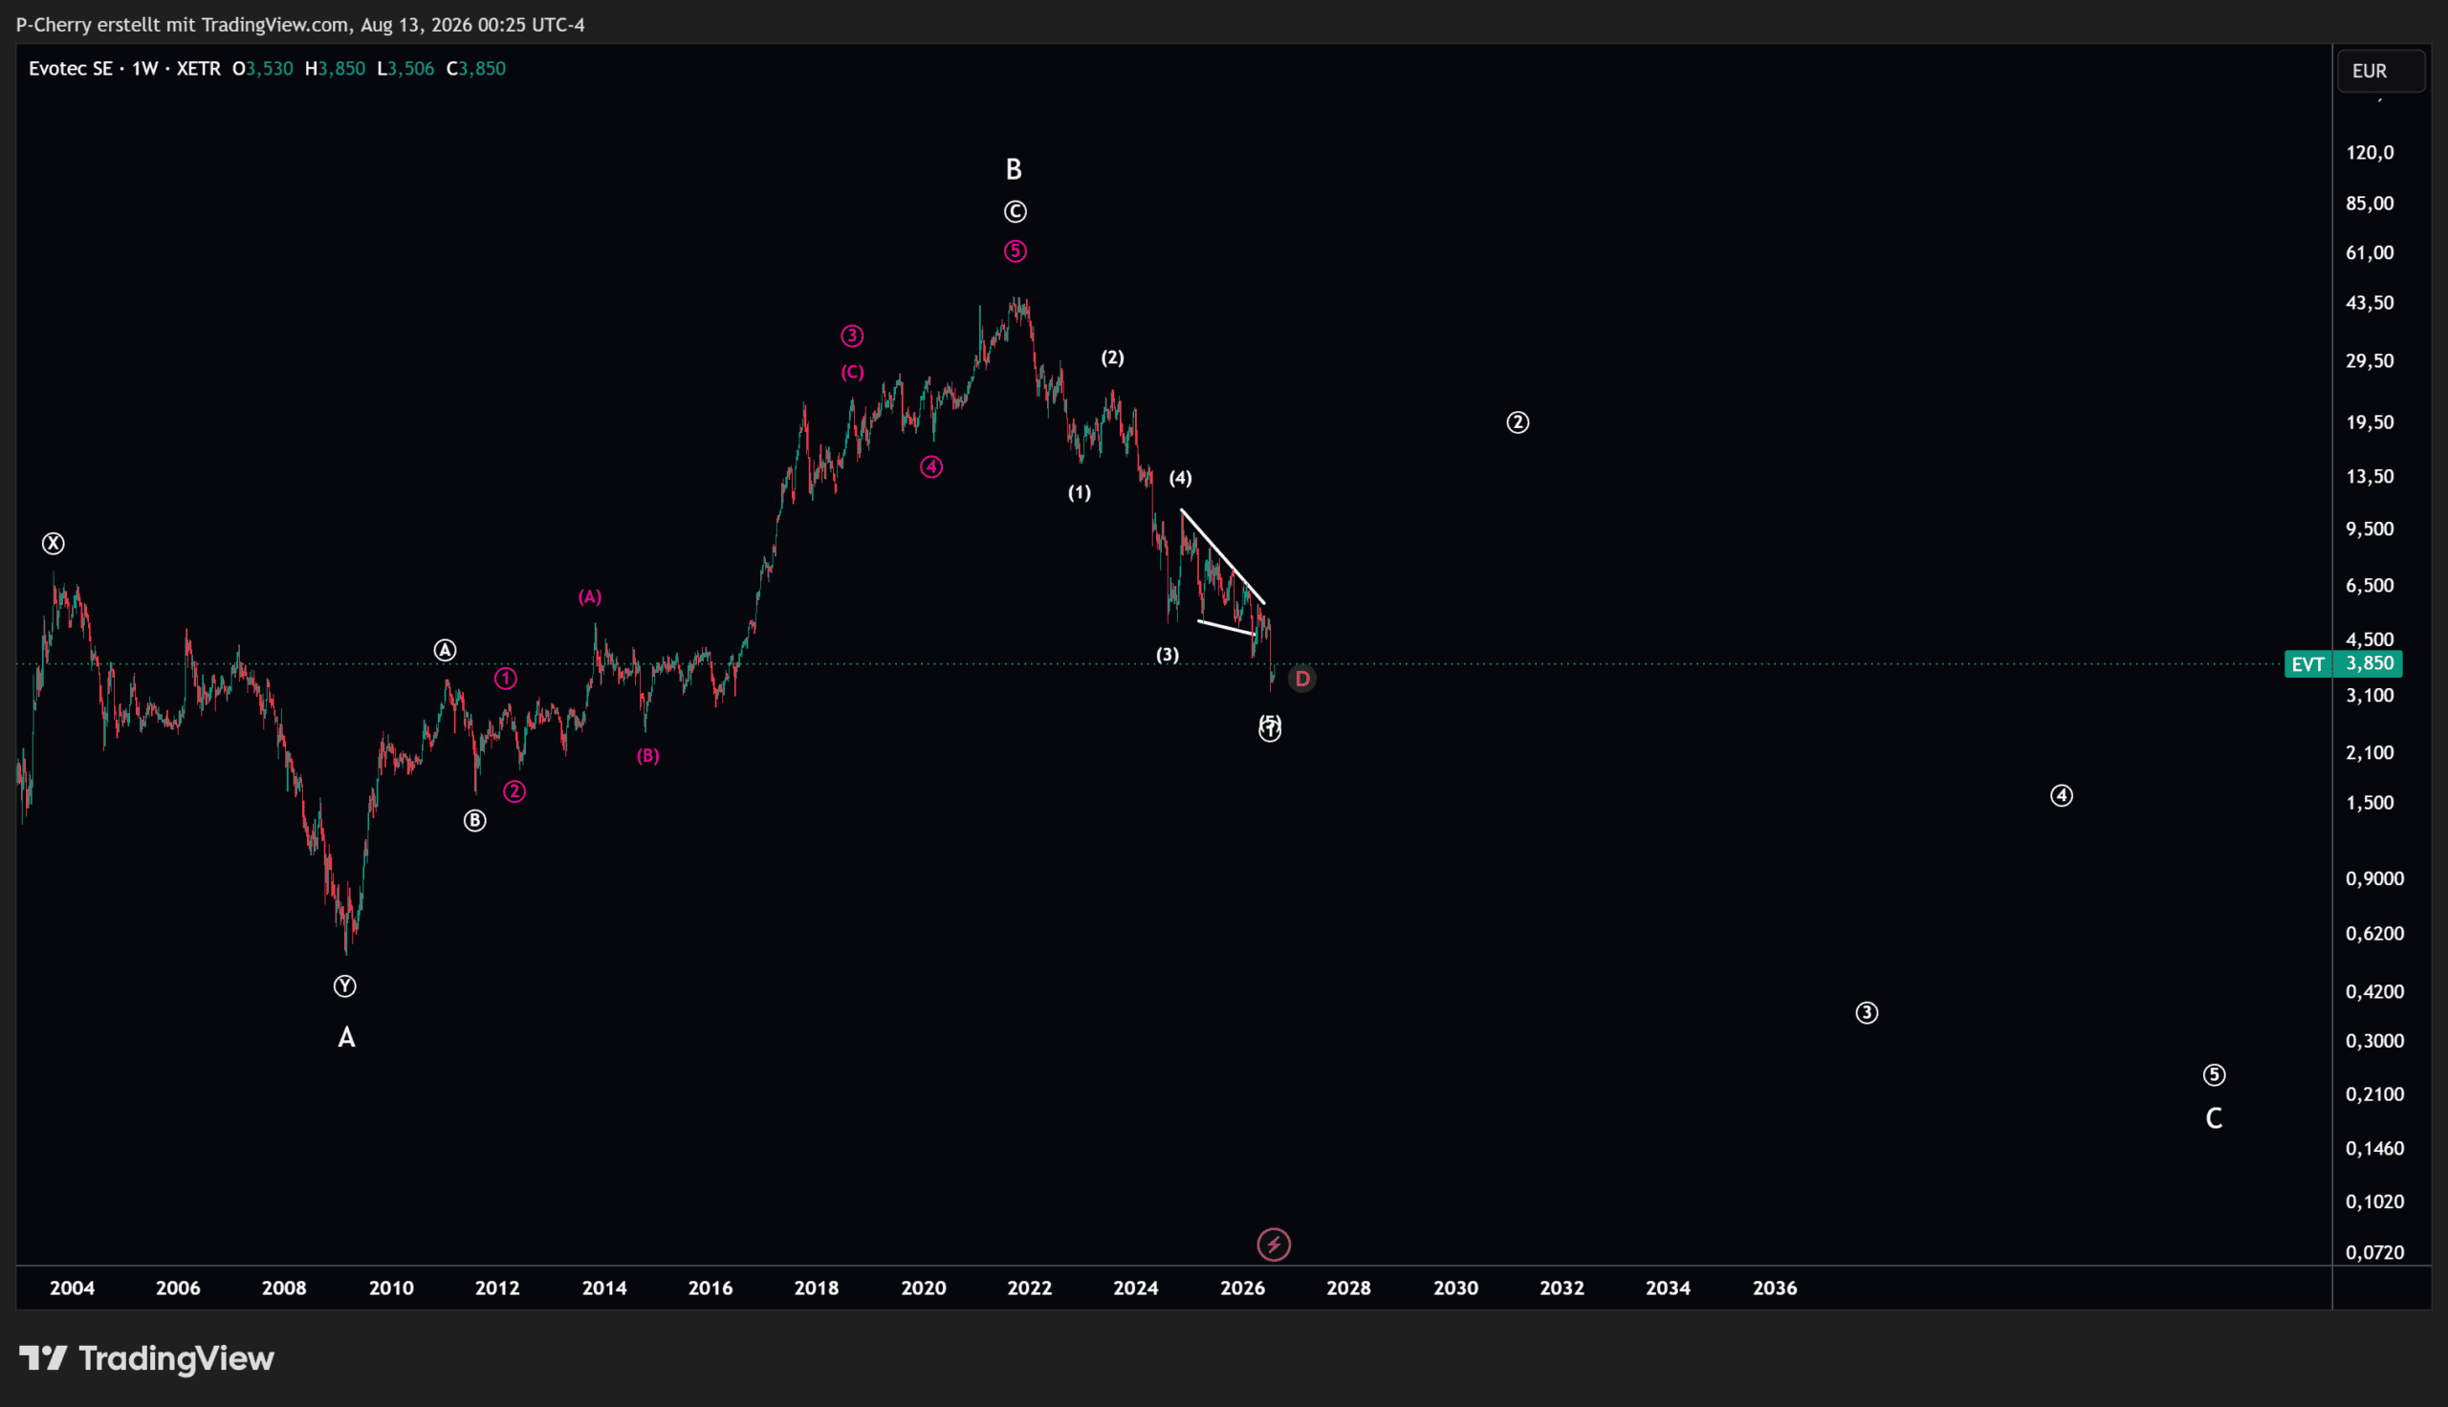The image size is (2448, 1407).
Task: Open the TradingView logo link
Action: click(147, 1358)
